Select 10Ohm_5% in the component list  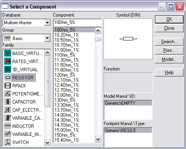[74, 30]
